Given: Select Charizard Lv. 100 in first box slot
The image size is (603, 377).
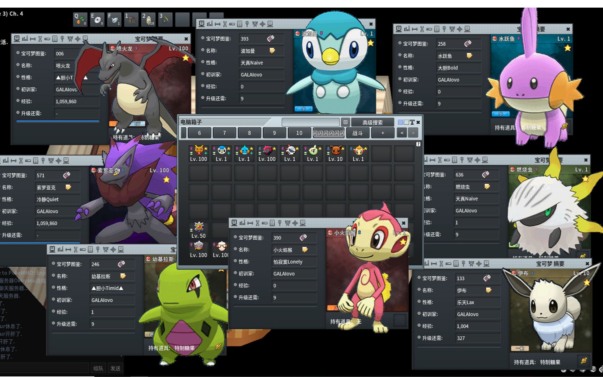Looking at the screenshot, I should 199,153.
